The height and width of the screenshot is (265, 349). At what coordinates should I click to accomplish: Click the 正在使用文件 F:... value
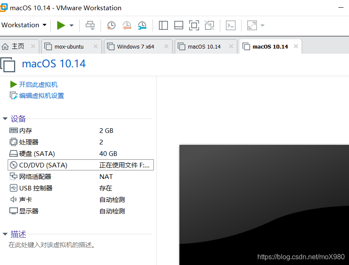[x=124, y=165]
